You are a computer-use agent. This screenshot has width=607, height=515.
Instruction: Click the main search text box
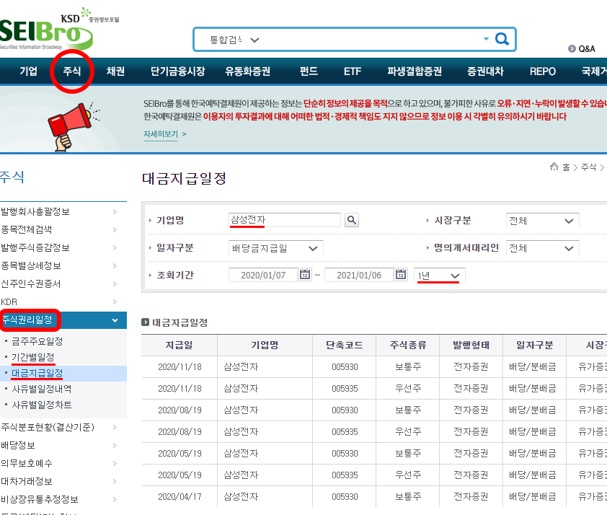point(371,39)
